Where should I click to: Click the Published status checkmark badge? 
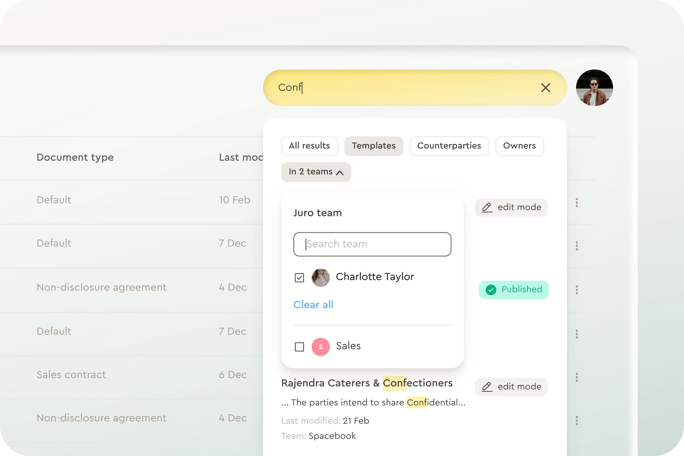pos(514,290)
